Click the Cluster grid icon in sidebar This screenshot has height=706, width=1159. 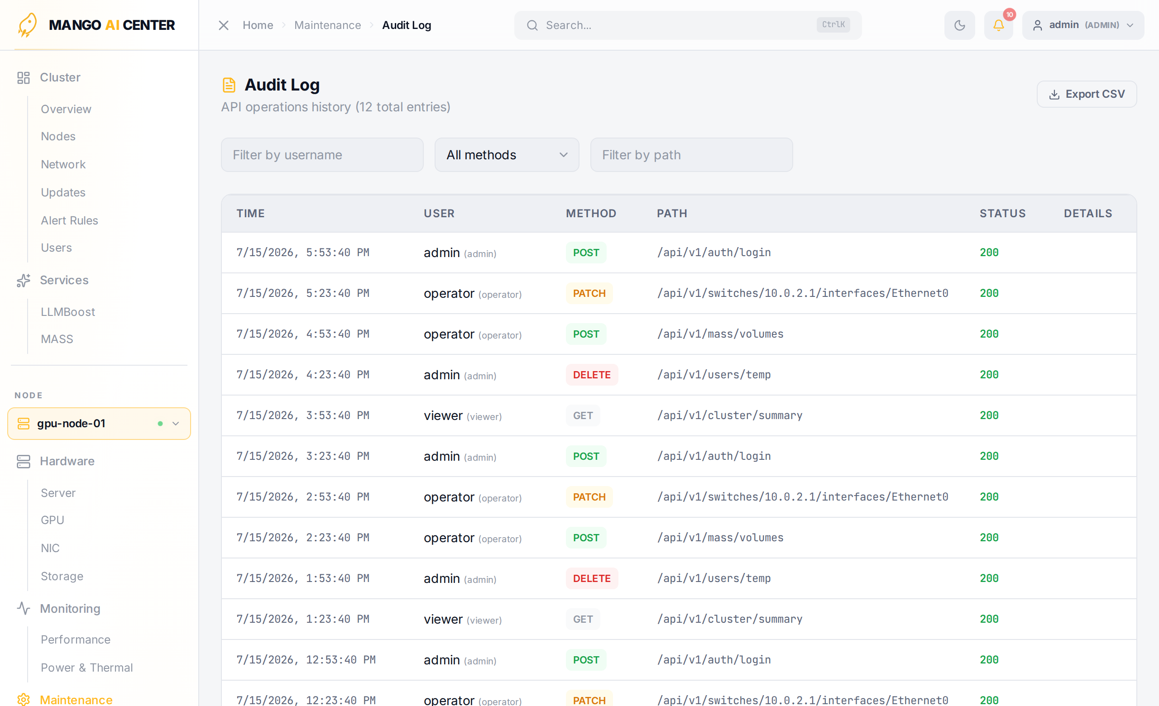(x=24, y=77)
